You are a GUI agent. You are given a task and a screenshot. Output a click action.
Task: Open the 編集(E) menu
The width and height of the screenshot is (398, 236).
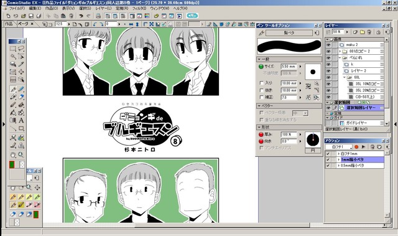coord(35,8)
